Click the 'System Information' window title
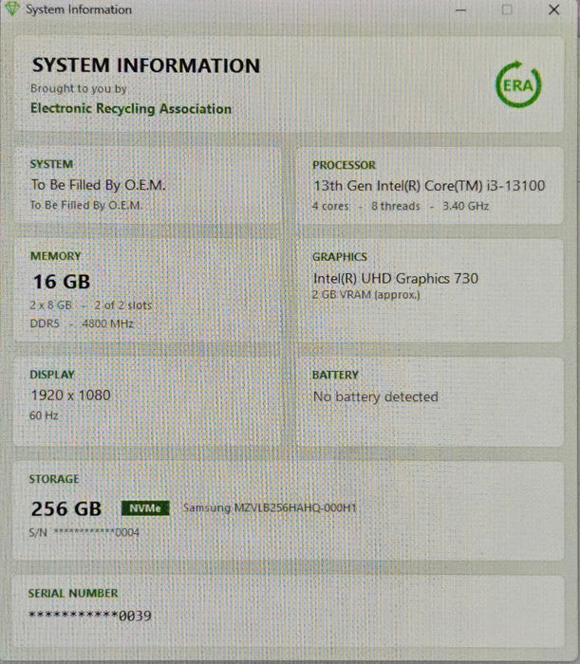Image resolution: width=580 pixels, height=664 pixels. (x=79, y=9)
